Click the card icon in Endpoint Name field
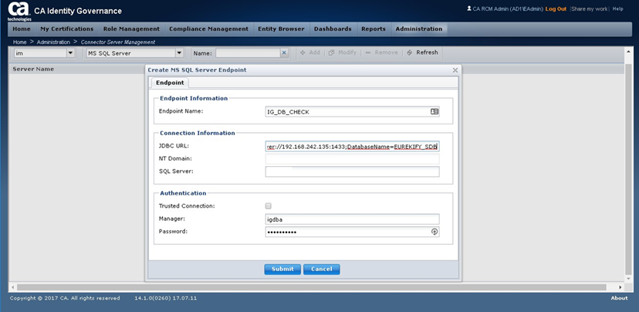This screenshot has height=312, width=639. click(434, 111)
